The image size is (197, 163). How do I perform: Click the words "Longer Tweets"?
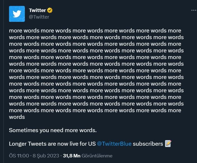26,144
